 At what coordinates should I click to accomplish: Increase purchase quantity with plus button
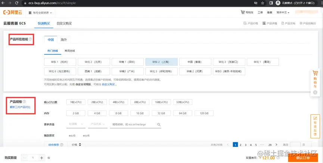click(41, 158)
